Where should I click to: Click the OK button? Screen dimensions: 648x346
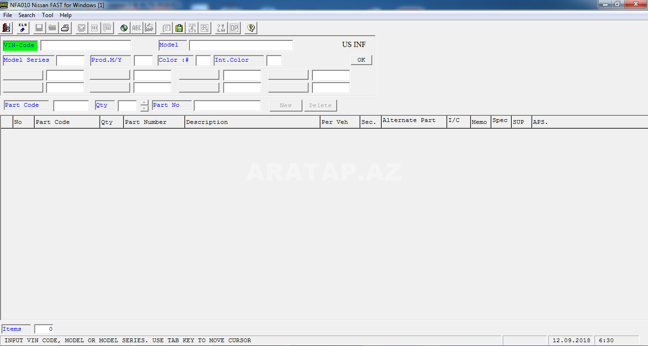(x=361, y=60)
